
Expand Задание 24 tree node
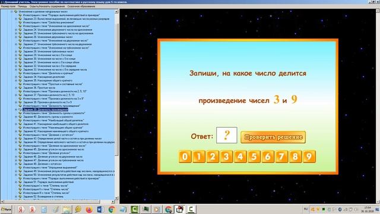coord(16,30)
